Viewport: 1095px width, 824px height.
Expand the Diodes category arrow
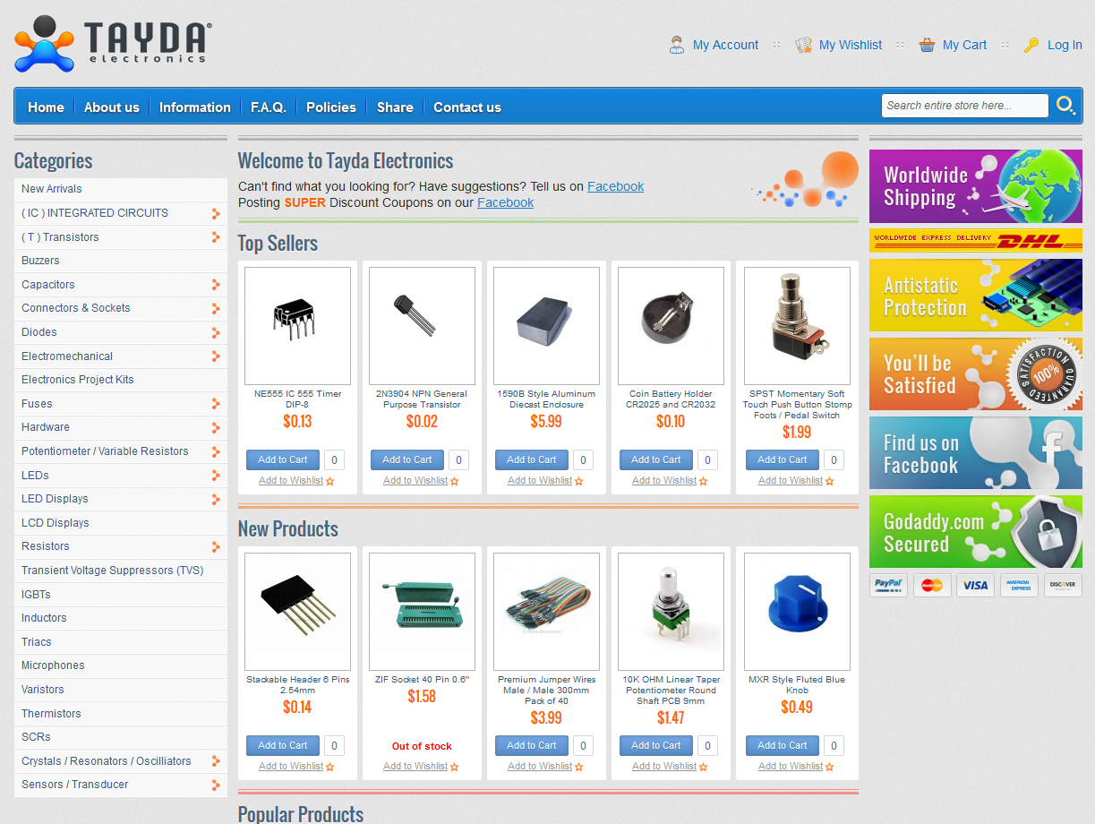click(x=216, y=332)
